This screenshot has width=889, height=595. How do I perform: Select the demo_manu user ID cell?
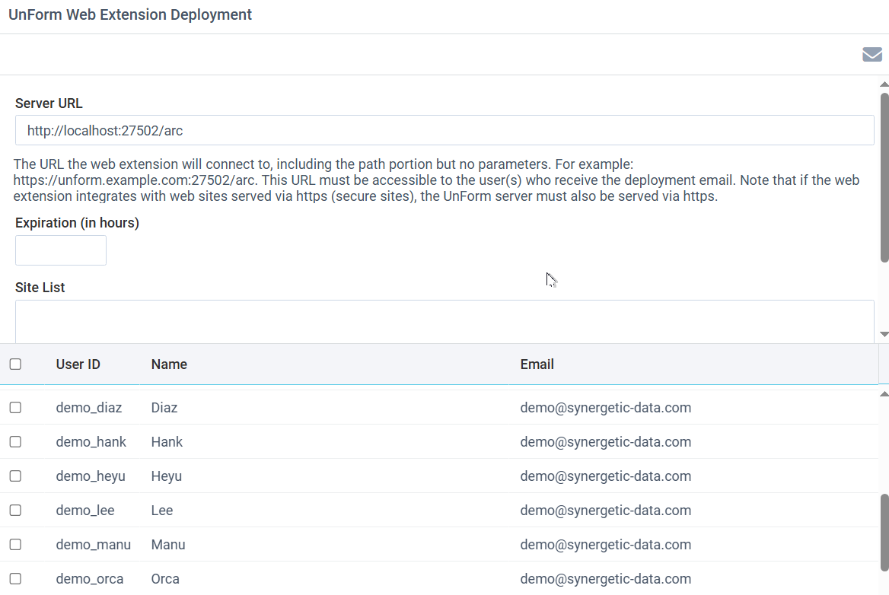click(x=94, y=545)
